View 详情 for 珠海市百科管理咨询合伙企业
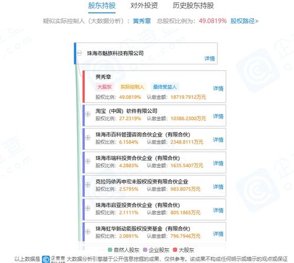 (x=218, y=140)
